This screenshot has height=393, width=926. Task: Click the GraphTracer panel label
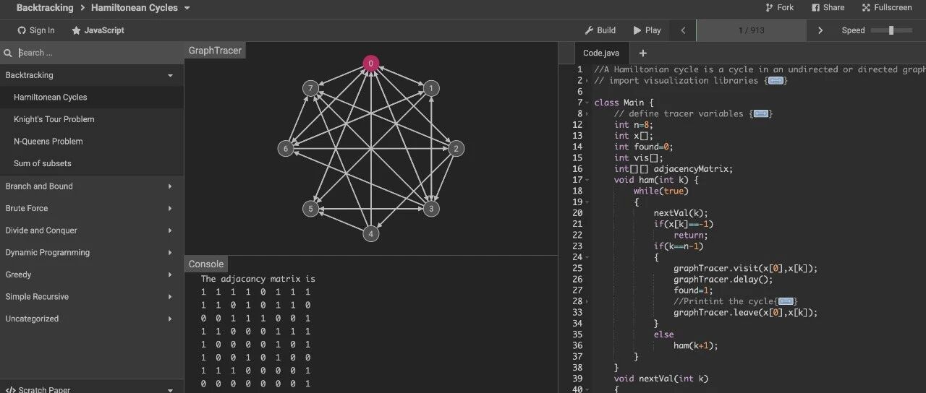[215, 51]
